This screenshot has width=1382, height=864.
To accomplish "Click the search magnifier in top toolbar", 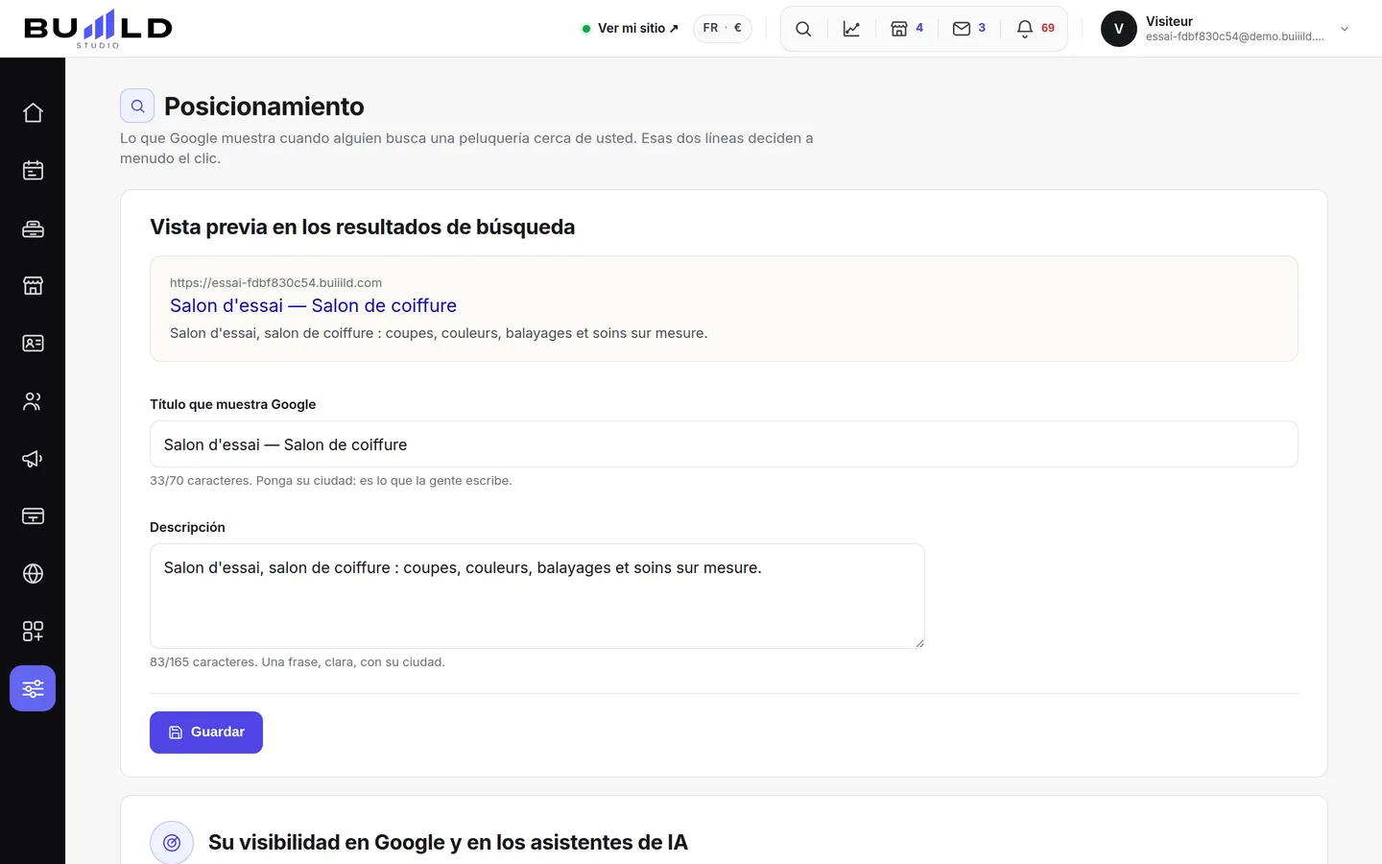I will click(x=803, y=29).
